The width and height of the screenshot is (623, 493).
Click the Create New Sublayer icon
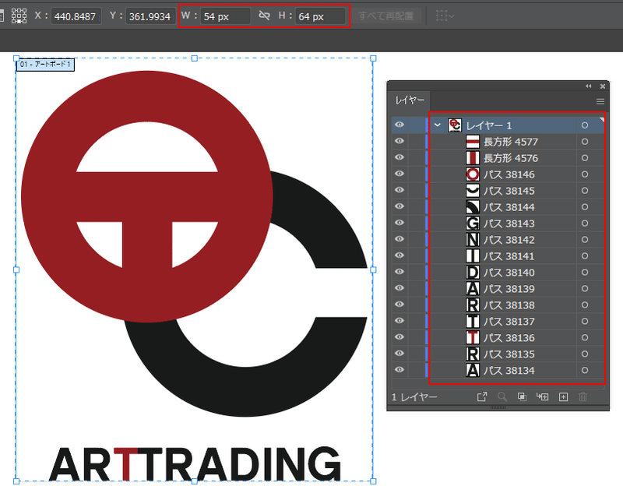pyautogui.click(x=542, y=396)
